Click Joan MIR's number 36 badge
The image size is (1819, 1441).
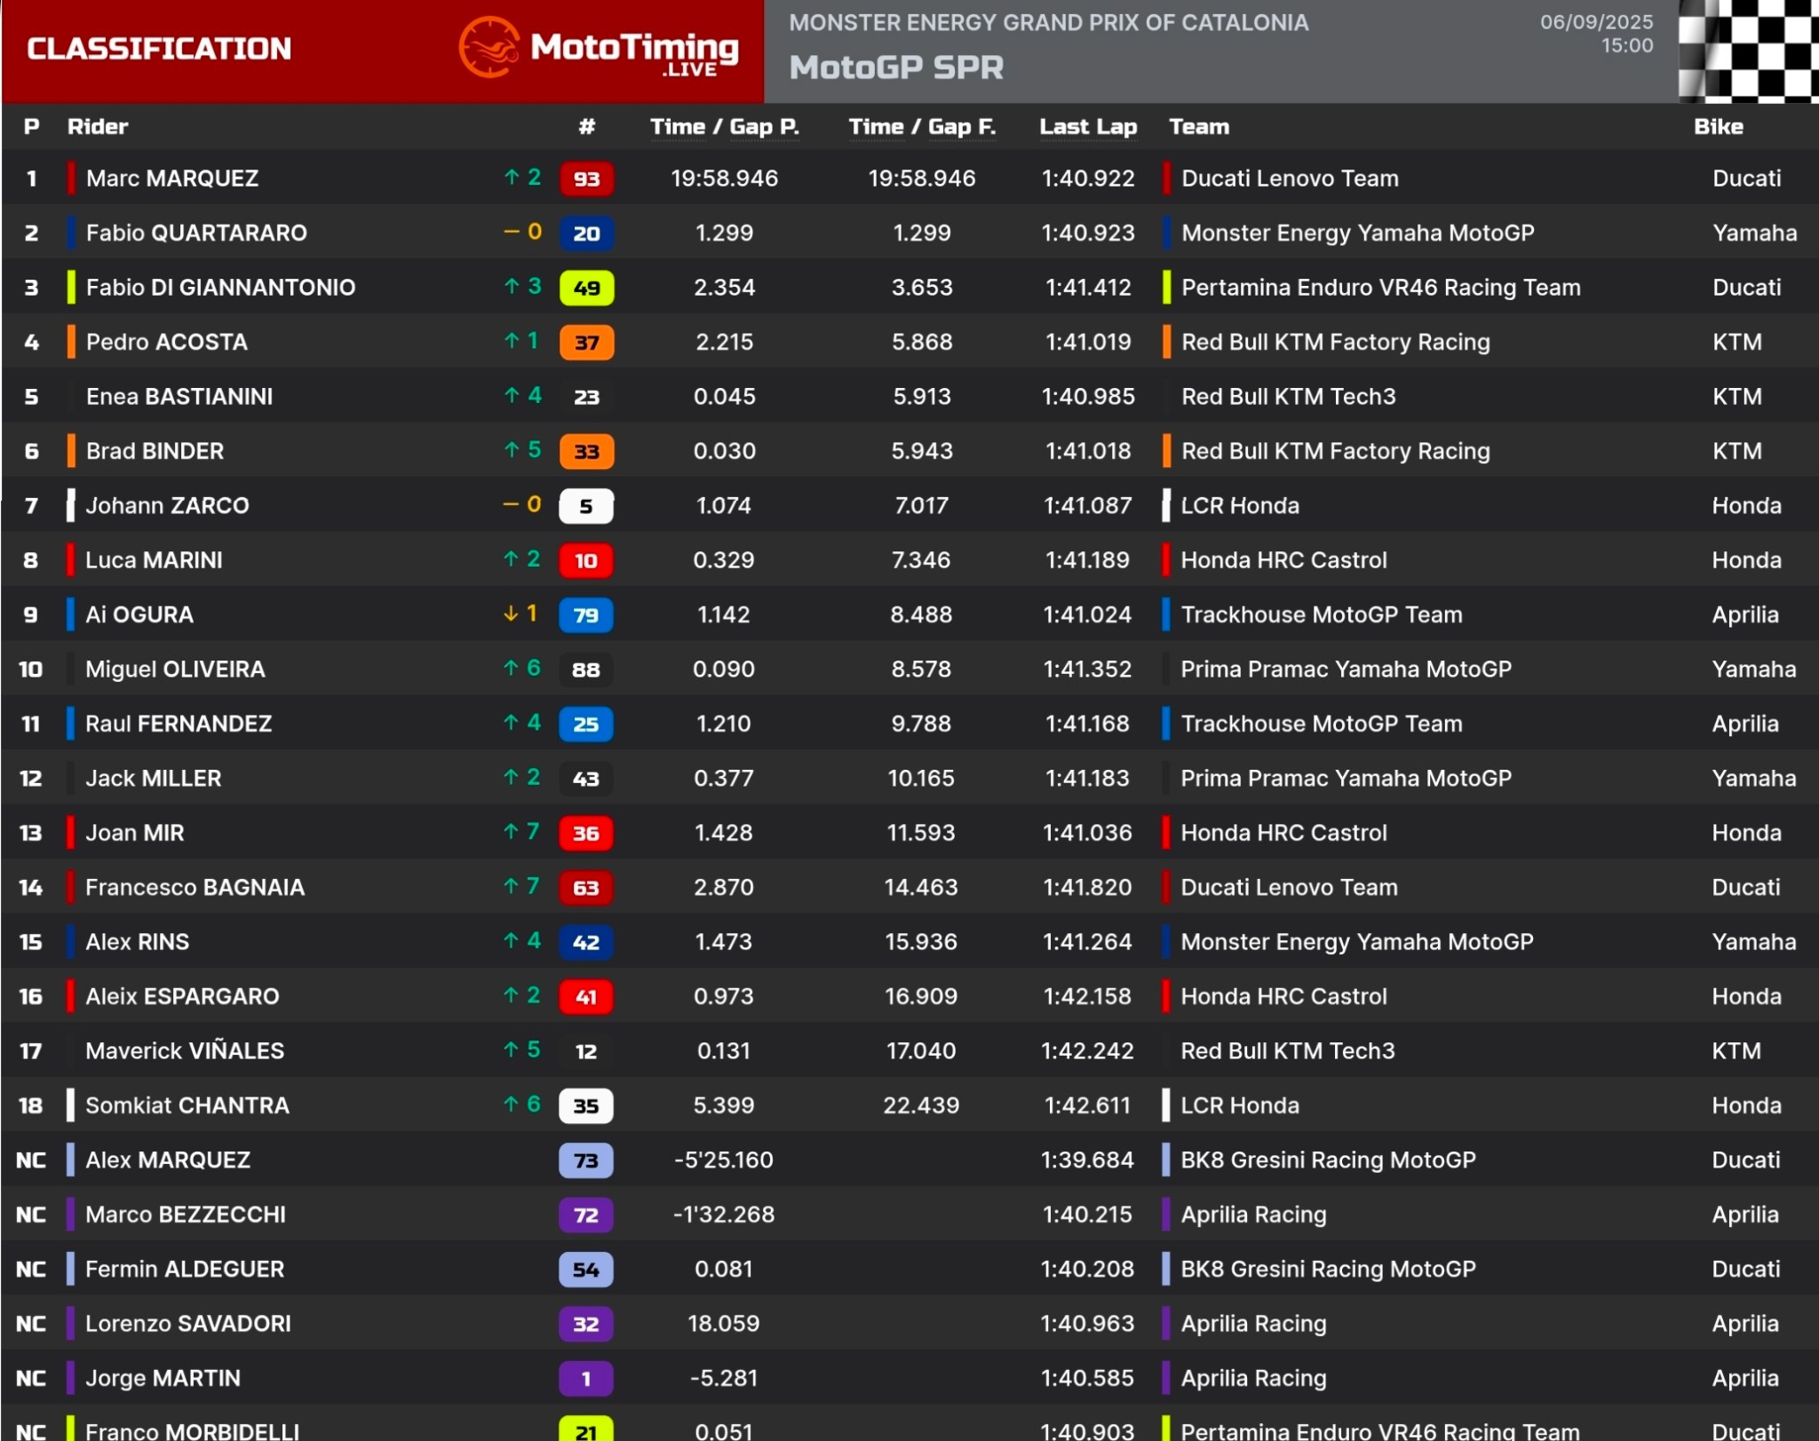[x=586, y=834]
